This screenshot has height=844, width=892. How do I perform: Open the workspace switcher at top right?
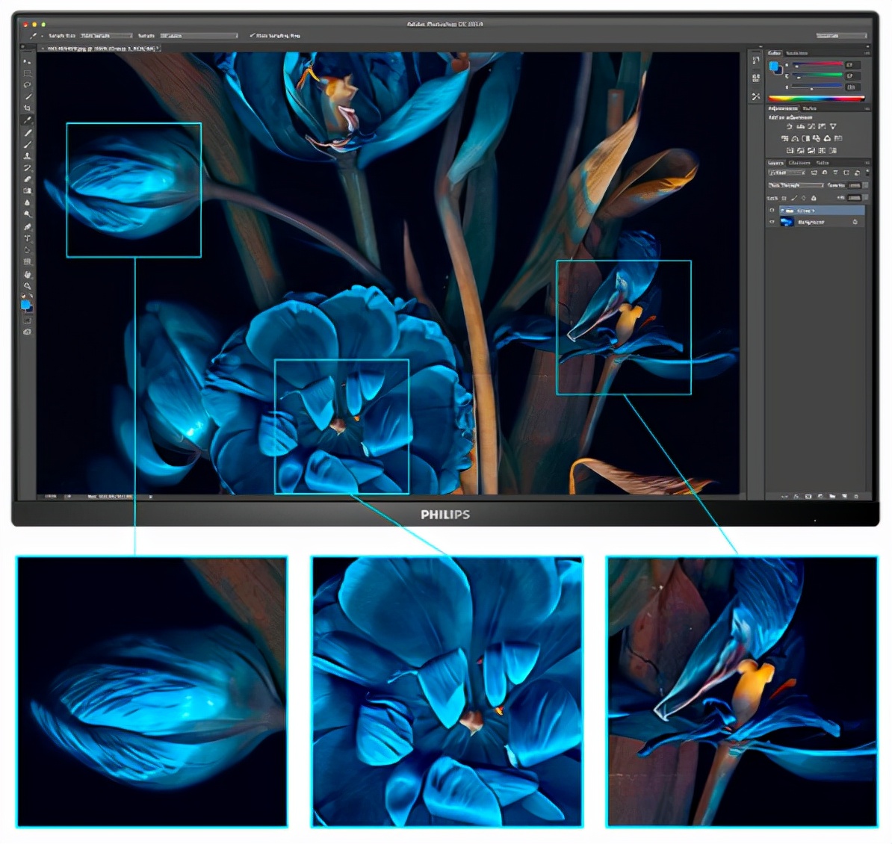point(840,35)
